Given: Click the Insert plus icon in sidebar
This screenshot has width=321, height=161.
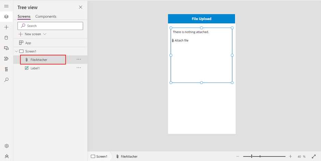Looking at the screenshot, I should tap(6, 27).
